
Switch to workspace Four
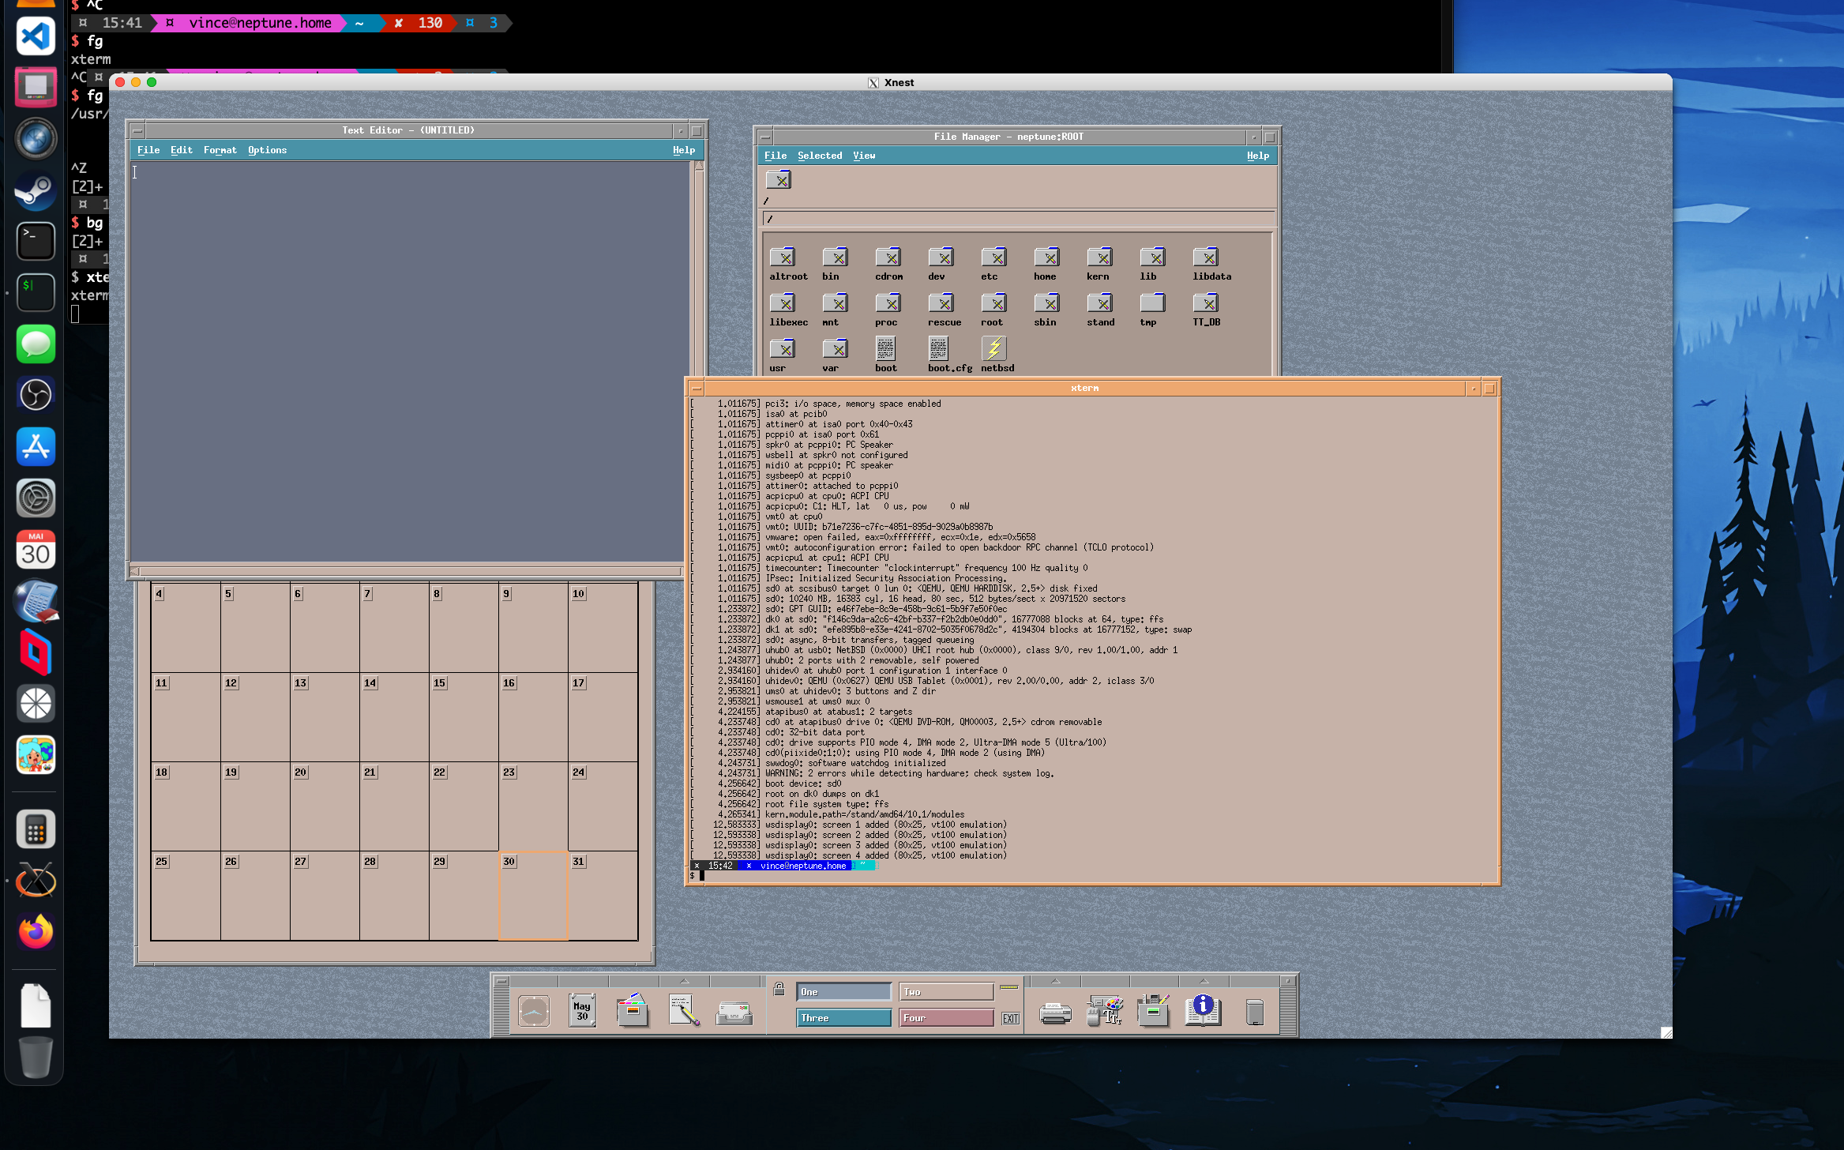tap(946, 1018)
